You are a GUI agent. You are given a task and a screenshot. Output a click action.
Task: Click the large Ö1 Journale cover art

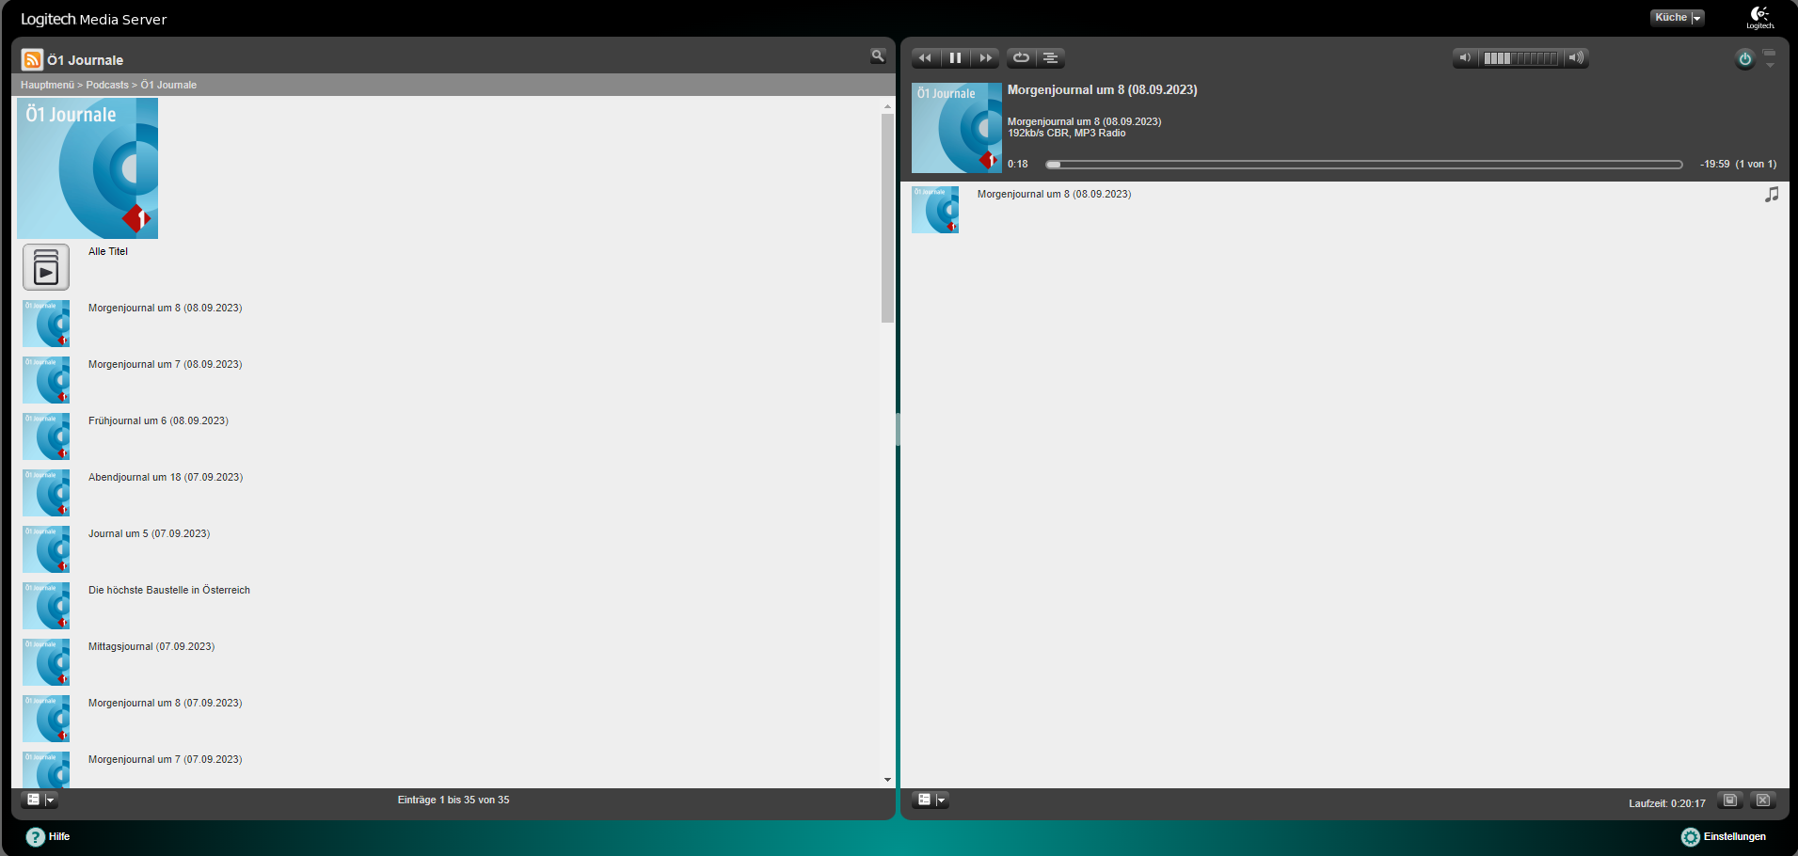88,168
